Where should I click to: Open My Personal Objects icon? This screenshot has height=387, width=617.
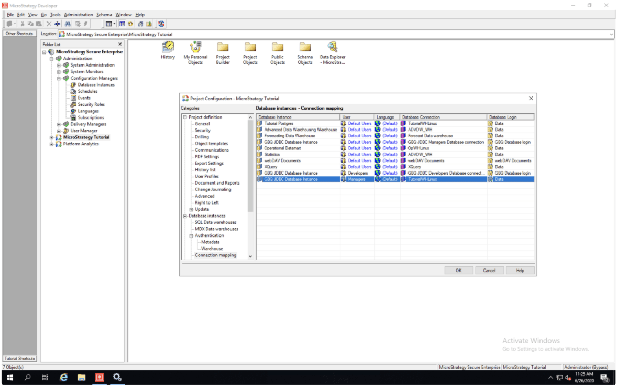tap(195, 48)
